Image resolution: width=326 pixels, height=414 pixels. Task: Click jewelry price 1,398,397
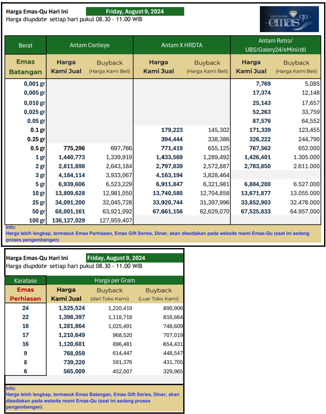[x=72, y=317]
